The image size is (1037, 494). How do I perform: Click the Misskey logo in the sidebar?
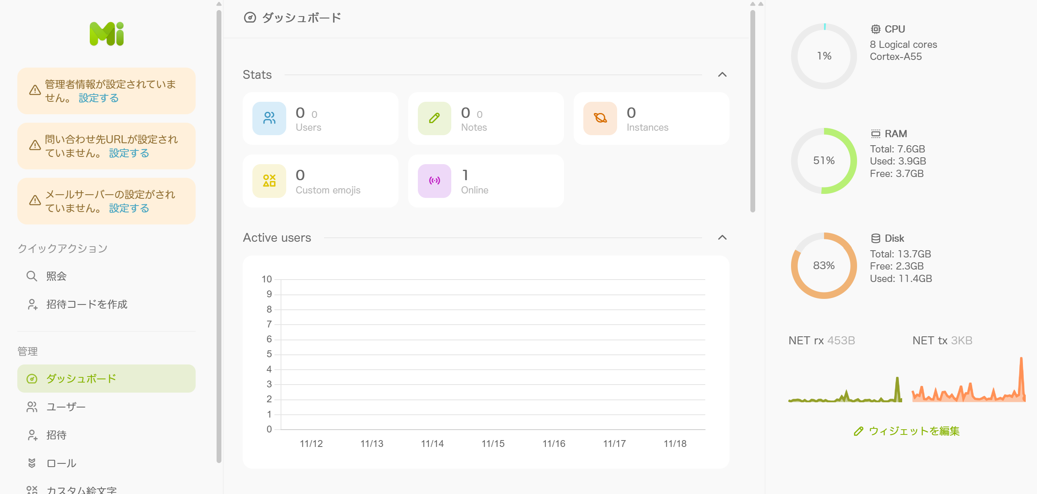107,34
